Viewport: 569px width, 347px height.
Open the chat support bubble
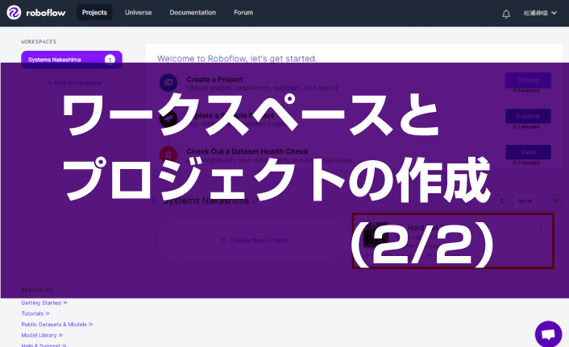[548, 334]
